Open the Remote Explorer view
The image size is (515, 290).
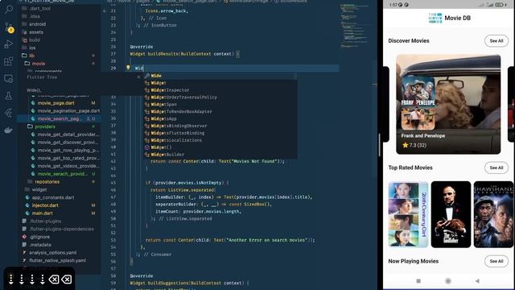coord(9,79)
